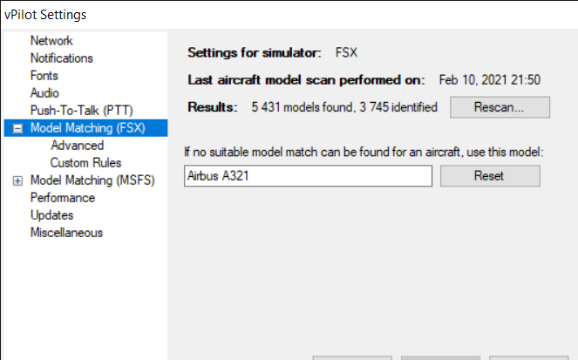Open the Custom Rules sub-item
The width and height of the screenshot is (578, 360).
85,163
